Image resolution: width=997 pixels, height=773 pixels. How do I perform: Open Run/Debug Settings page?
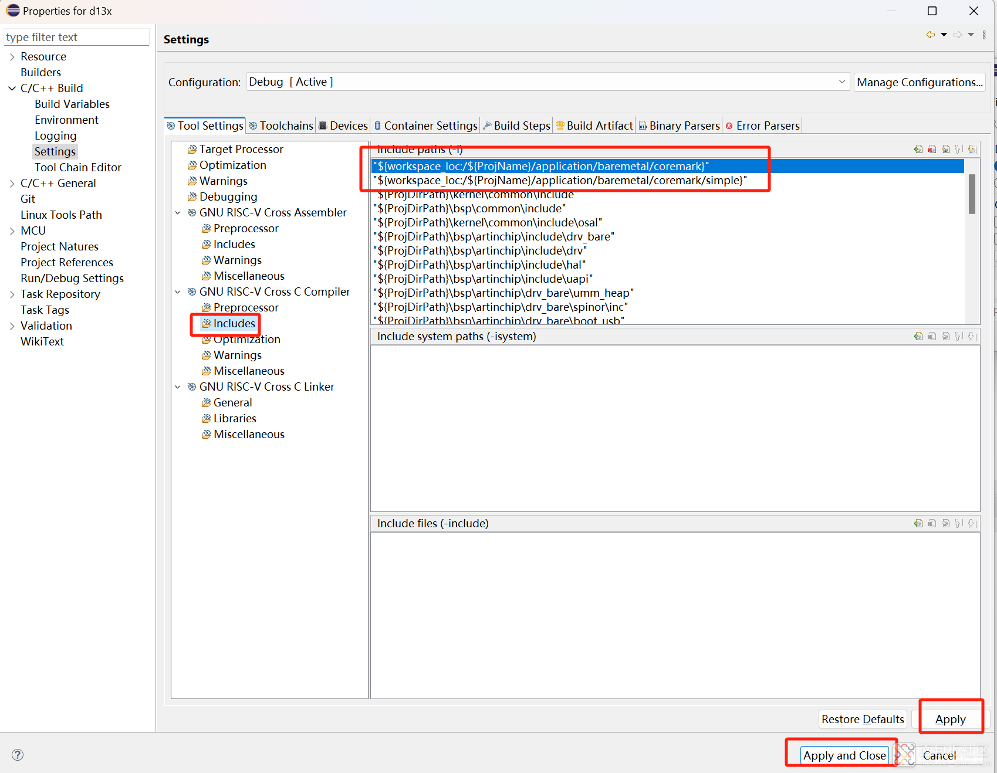click(x=72, y=279)
